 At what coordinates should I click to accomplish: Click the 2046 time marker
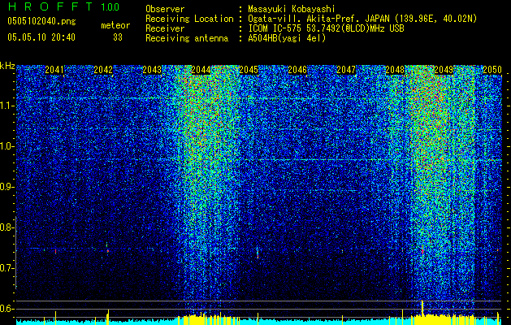click(297, 70)
